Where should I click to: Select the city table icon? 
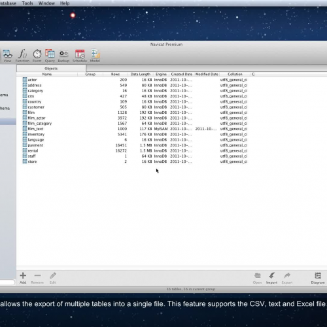(25, 96)
